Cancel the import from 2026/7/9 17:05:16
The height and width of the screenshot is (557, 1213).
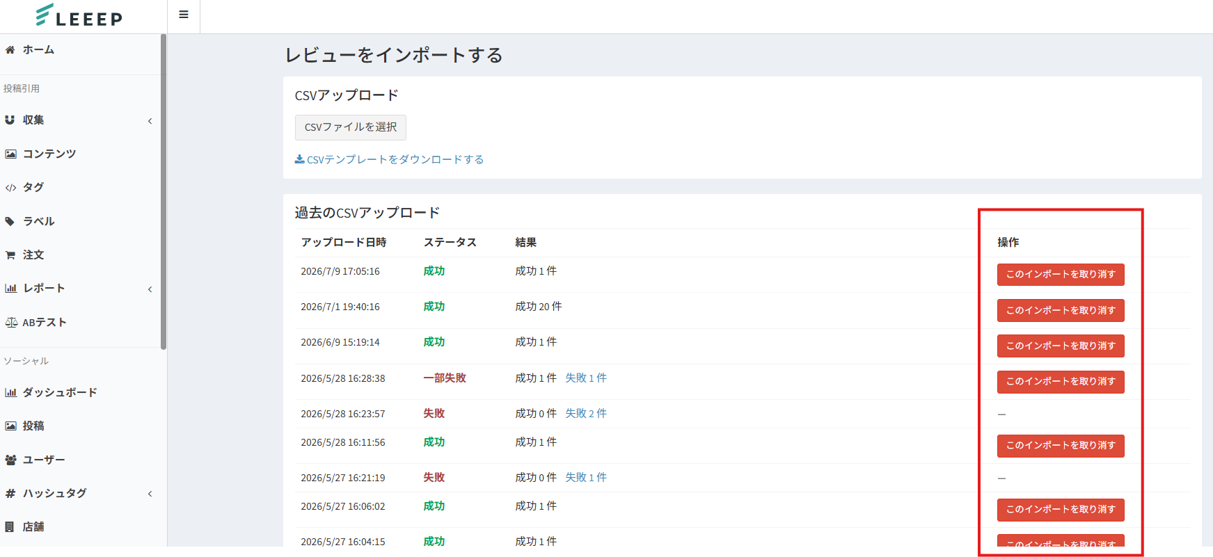click(1061, 275)
